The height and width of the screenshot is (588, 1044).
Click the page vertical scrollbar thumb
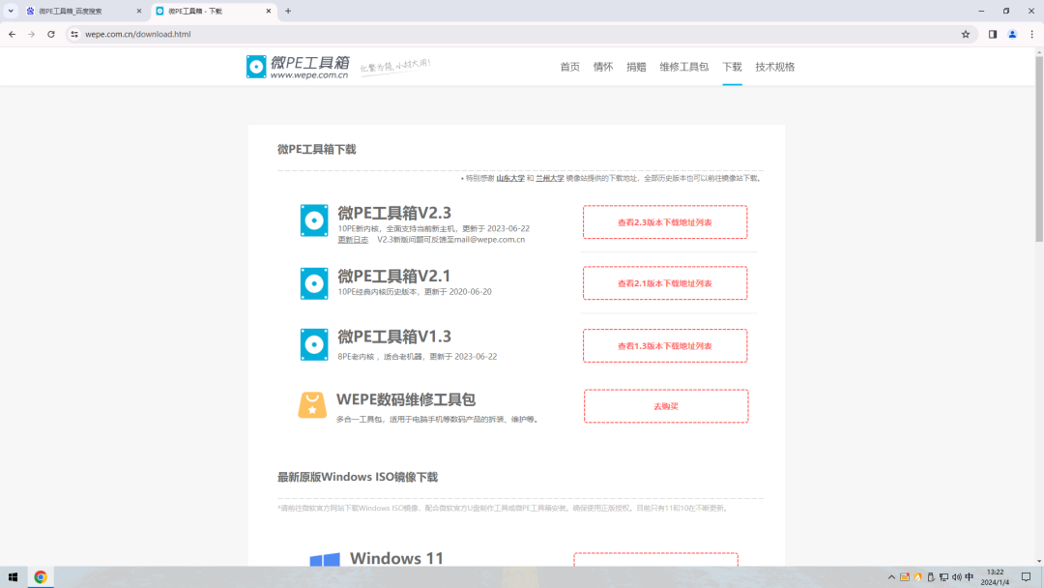[x=1038, y=149]
